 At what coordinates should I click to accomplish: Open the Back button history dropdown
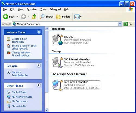[x=17, y=17]
